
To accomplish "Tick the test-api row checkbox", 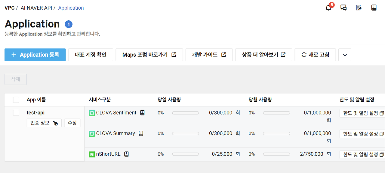I will (16, 113).
